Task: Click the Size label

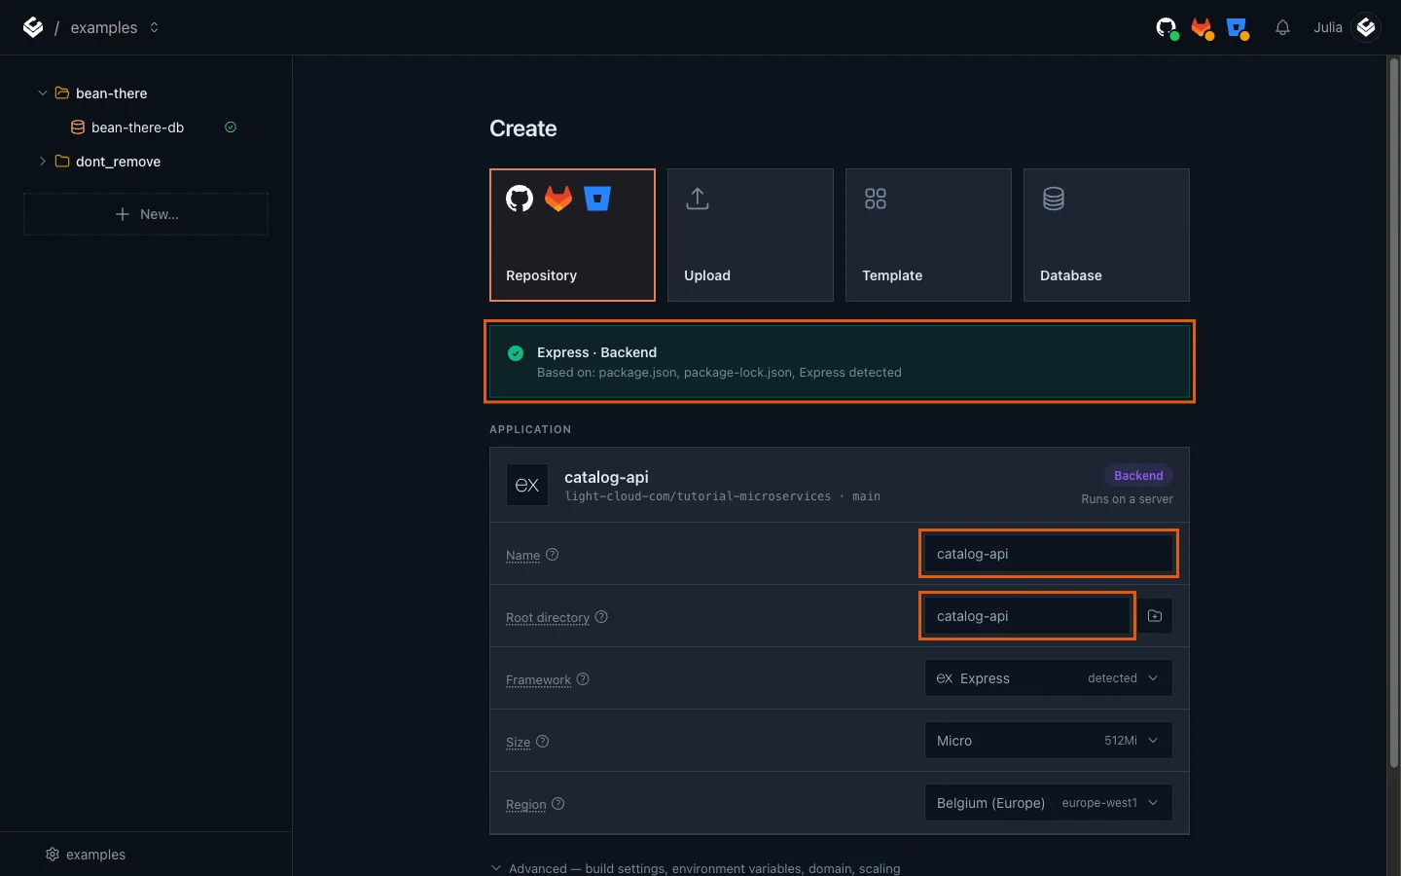Action: tap(518, 743)
